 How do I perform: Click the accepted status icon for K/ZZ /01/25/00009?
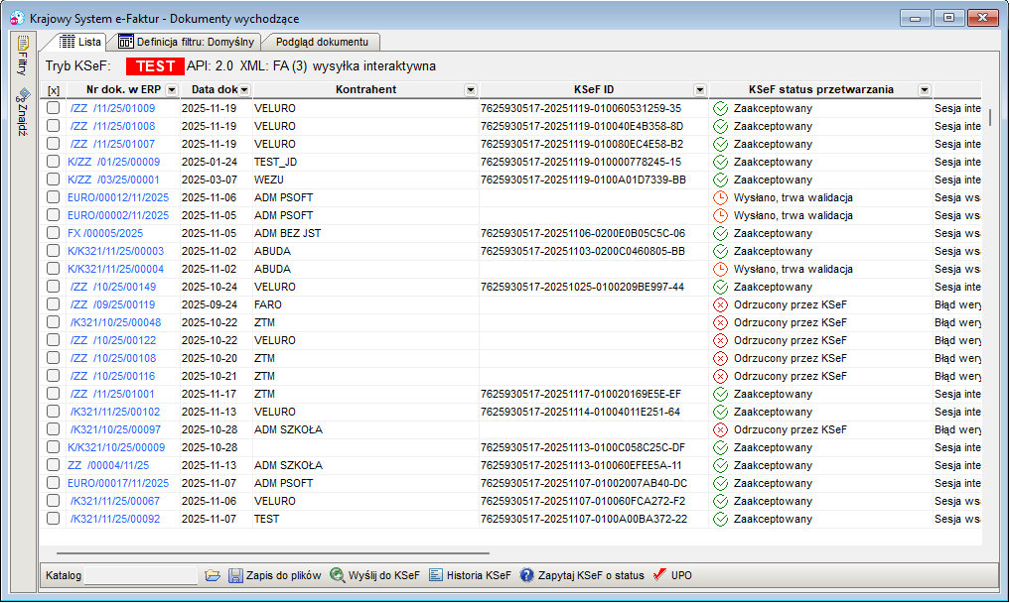(721, 163)
